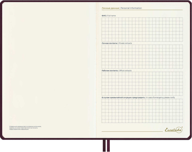Click inside the Office contacts grid field
This screenshot has width=192, height=152.
click(x=142, y=84)
